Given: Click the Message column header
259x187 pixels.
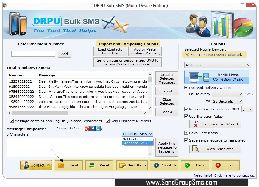Looking at the screenshot, I should pos(92,75).
